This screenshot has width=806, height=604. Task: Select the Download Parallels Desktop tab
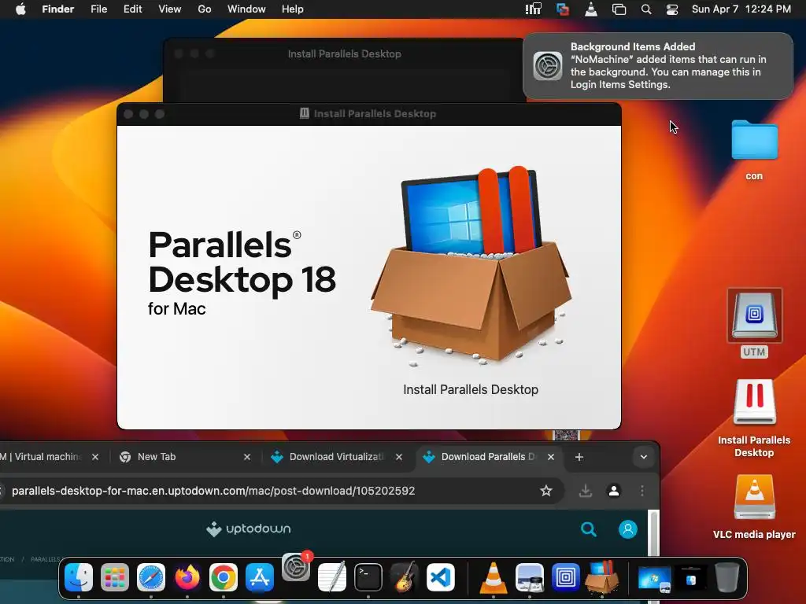pos(488,457)
